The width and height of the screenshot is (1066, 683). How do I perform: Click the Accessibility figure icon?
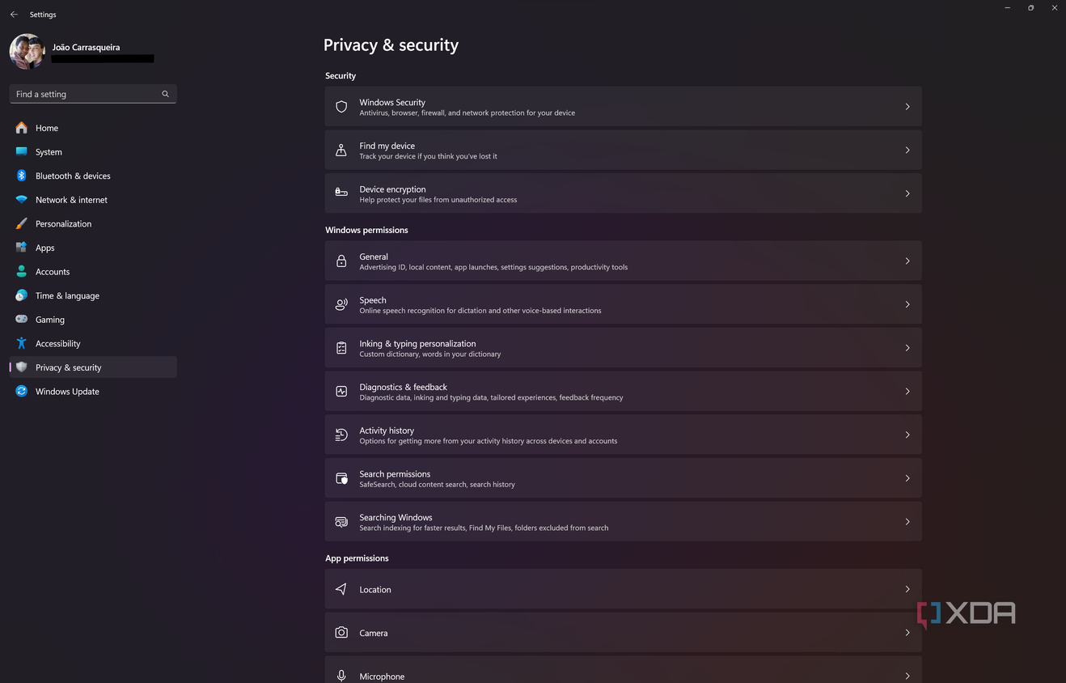(22, 343)
